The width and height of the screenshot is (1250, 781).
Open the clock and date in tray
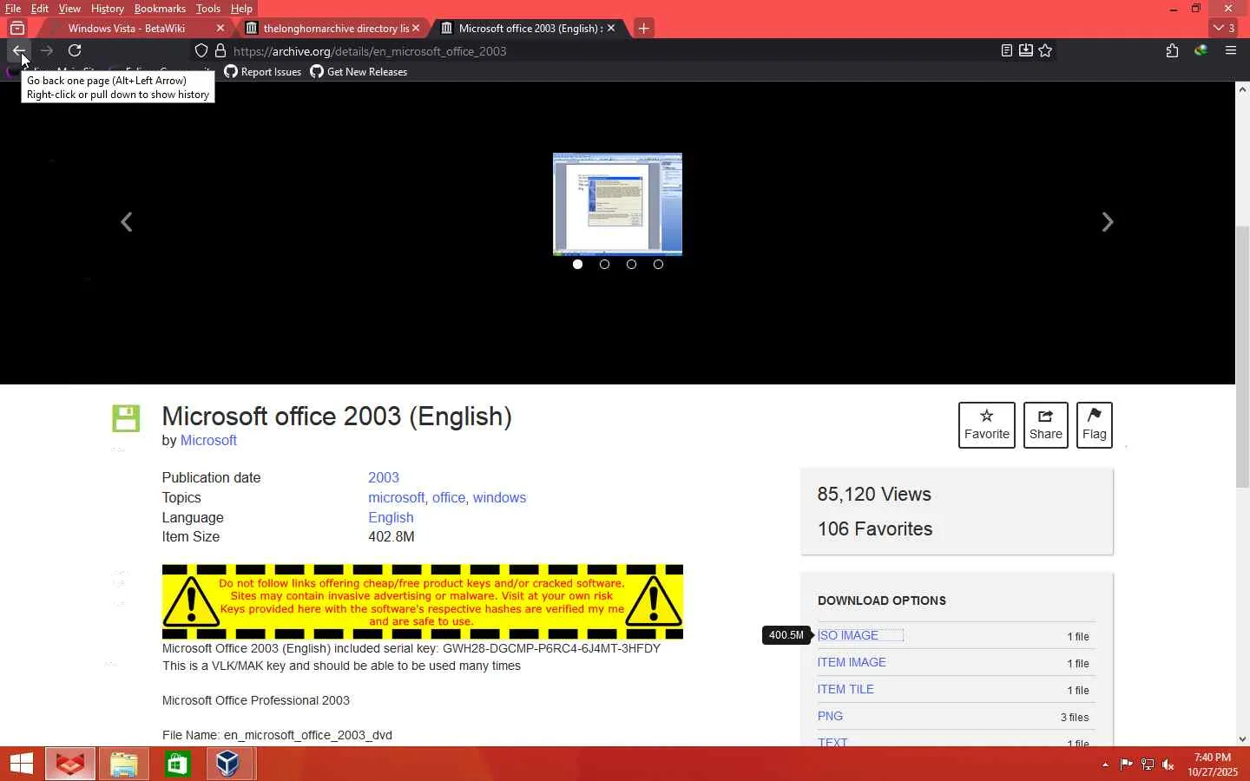[1213, 765]
